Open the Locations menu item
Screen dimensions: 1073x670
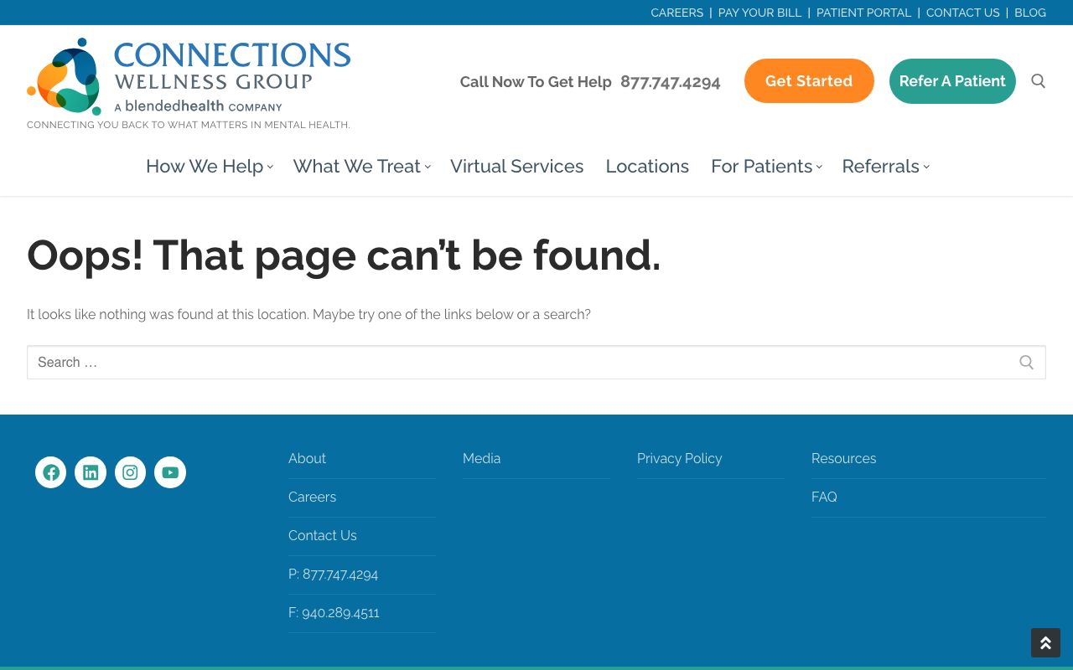click(x=647, y=167)
